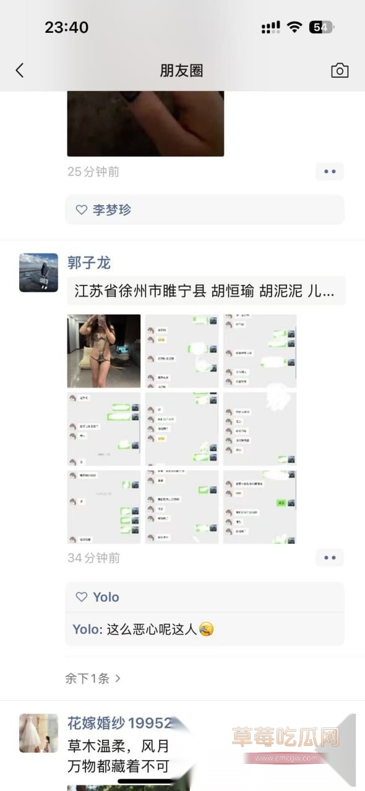Open the username link 郭子龙
Viewport: 365px width, 791px height.
(x=89, y=263)
